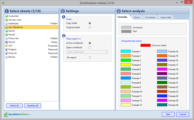This screenshot has width=194, height=120.
Task: Select the Copy sheet radio button
Action: coord(90,23)
